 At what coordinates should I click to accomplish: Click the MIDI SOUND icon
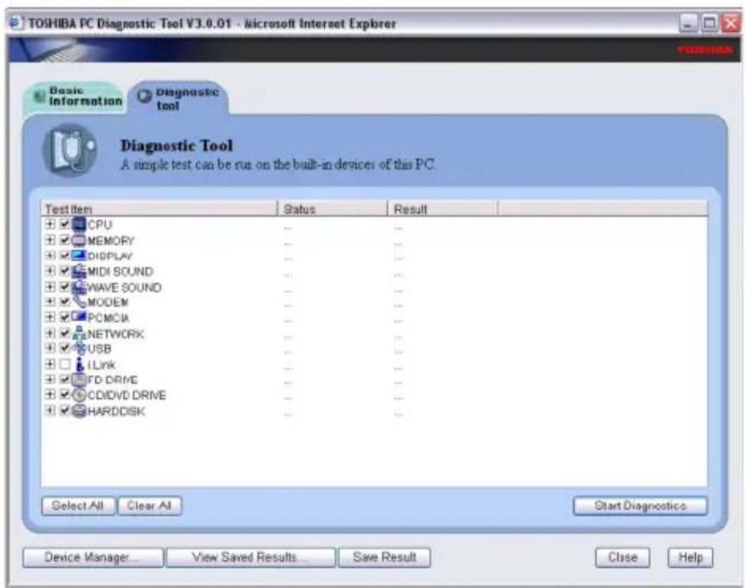click(79, 272)
